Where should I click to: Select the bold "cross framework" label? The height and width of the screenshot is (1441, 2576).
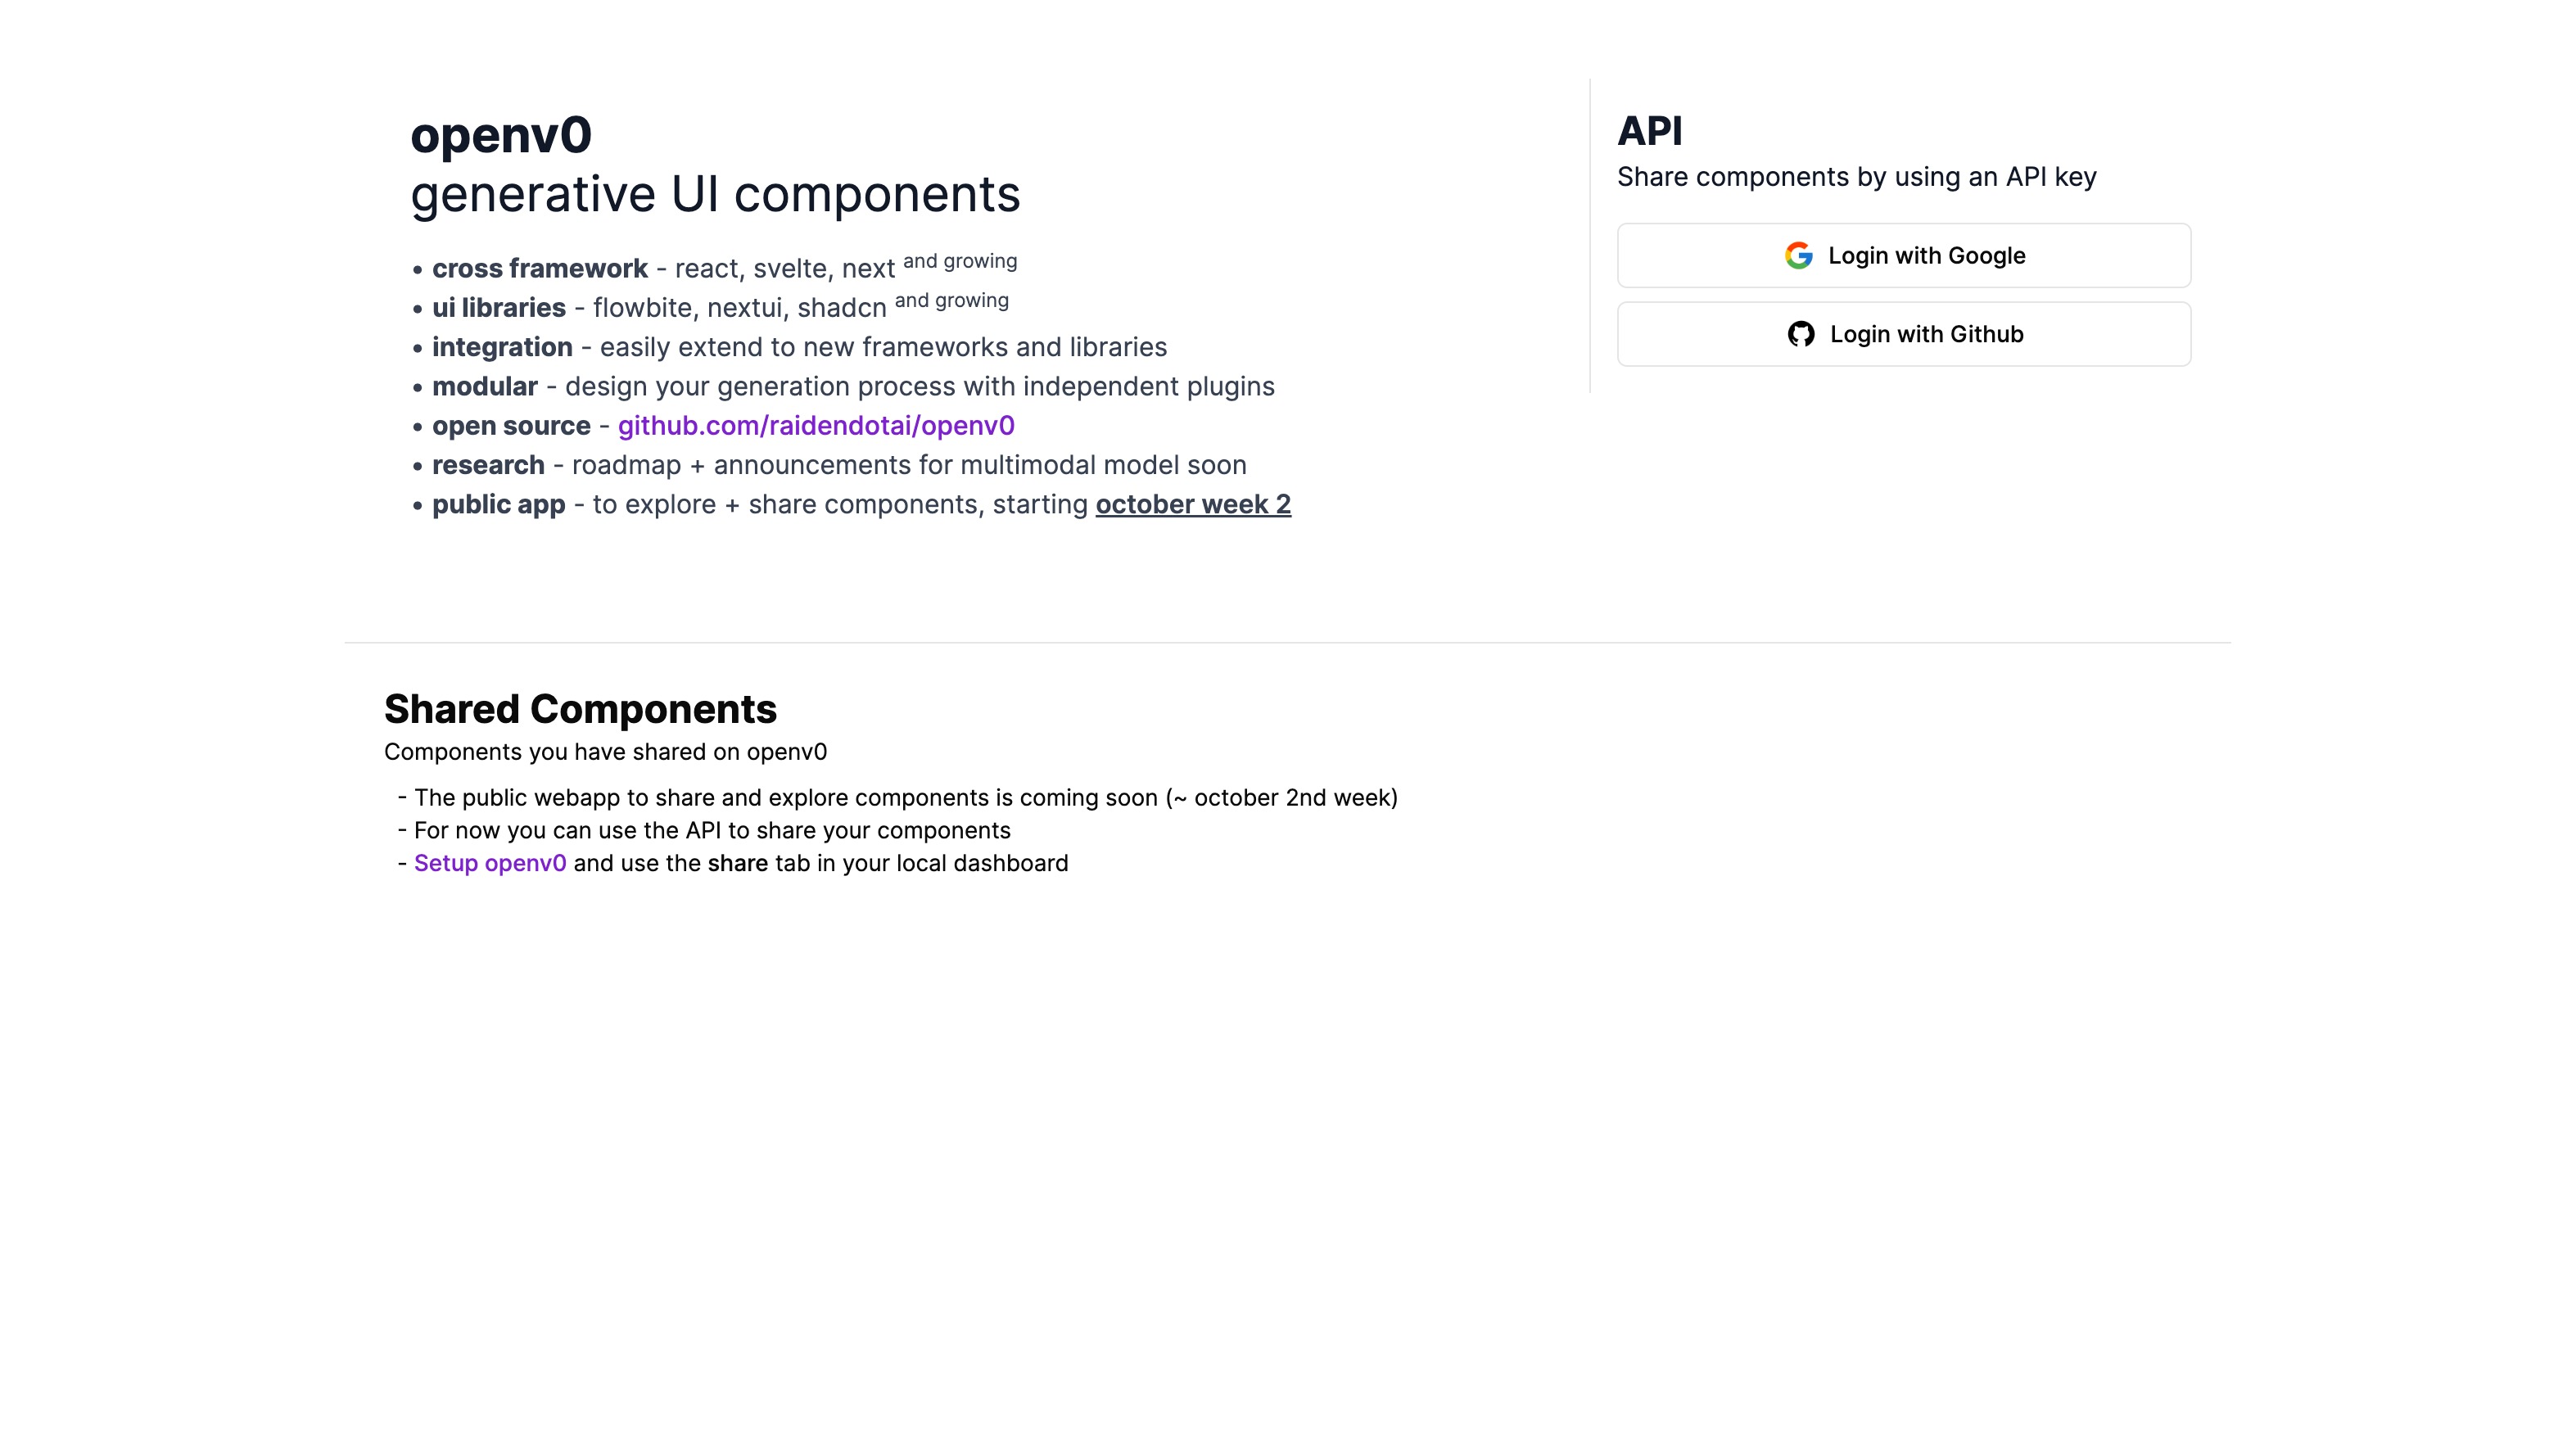(539, 269)
